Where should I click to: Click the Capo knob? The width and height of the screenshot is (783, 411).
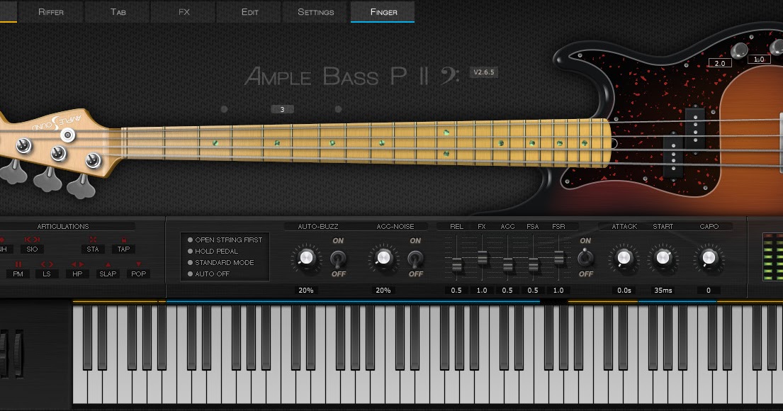tap(709, 258)
